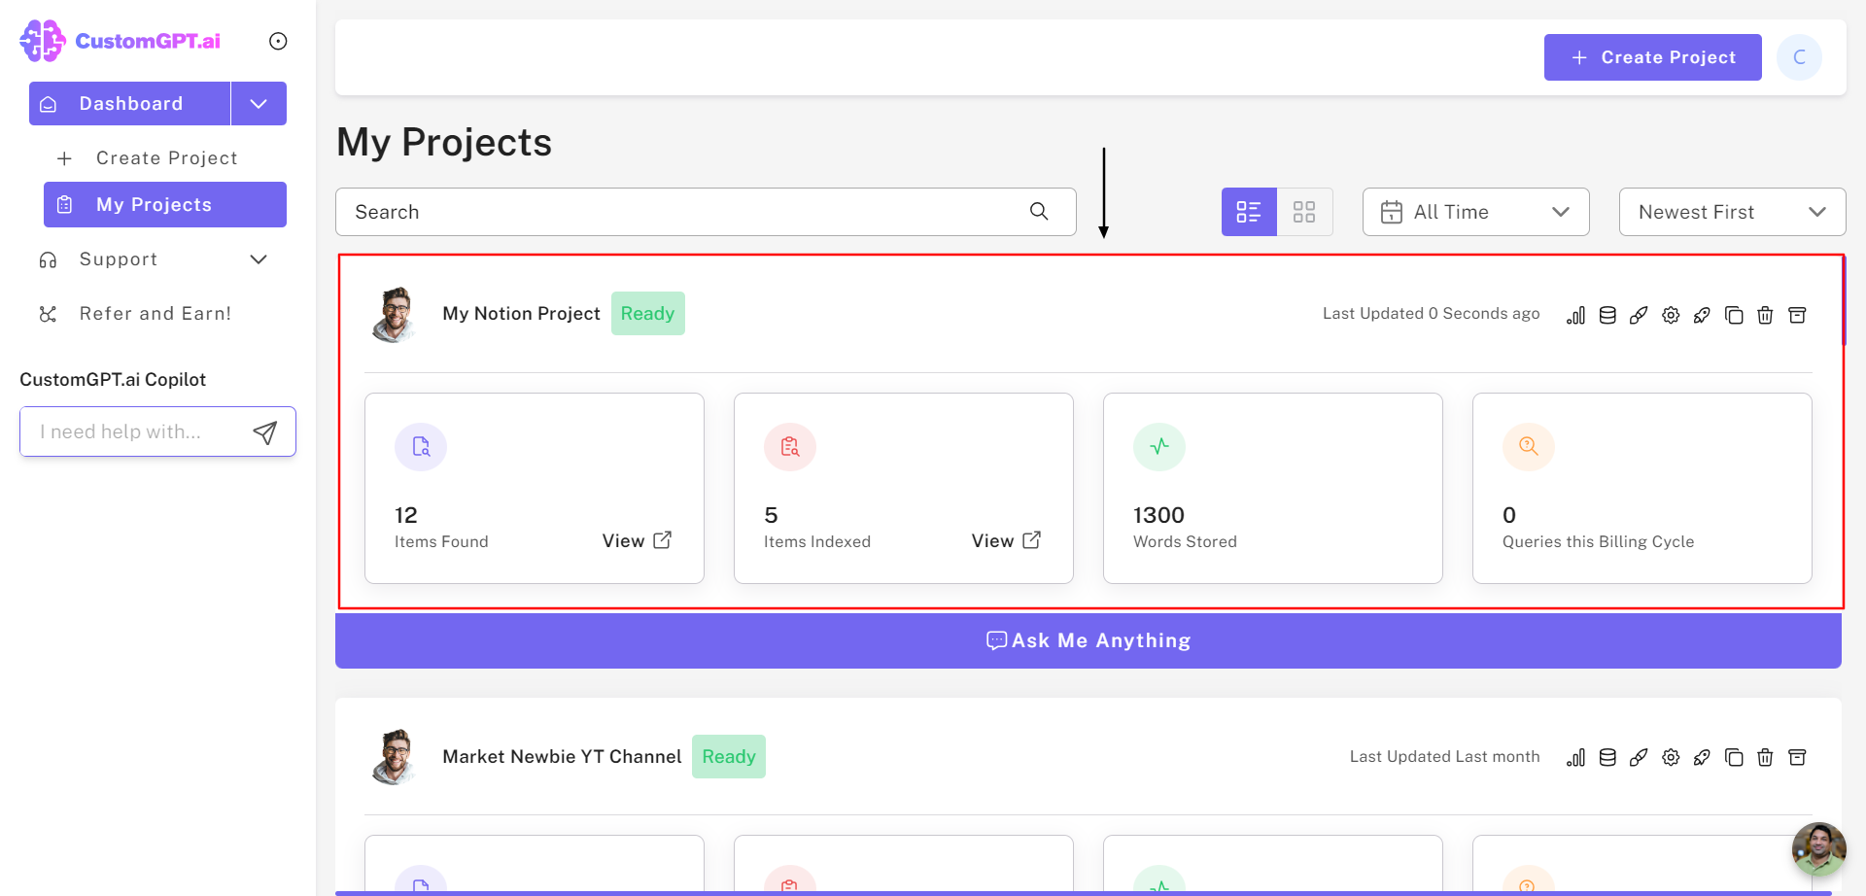Select Dashboard in the sidebar

pyautogui.click(x=129, y=103)
